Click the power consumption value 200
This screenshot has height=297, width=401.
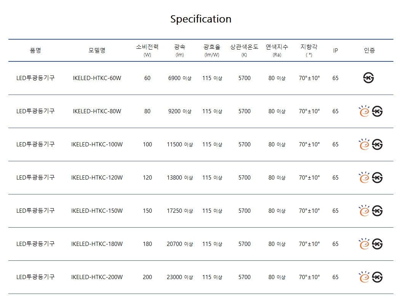[147, 277]
